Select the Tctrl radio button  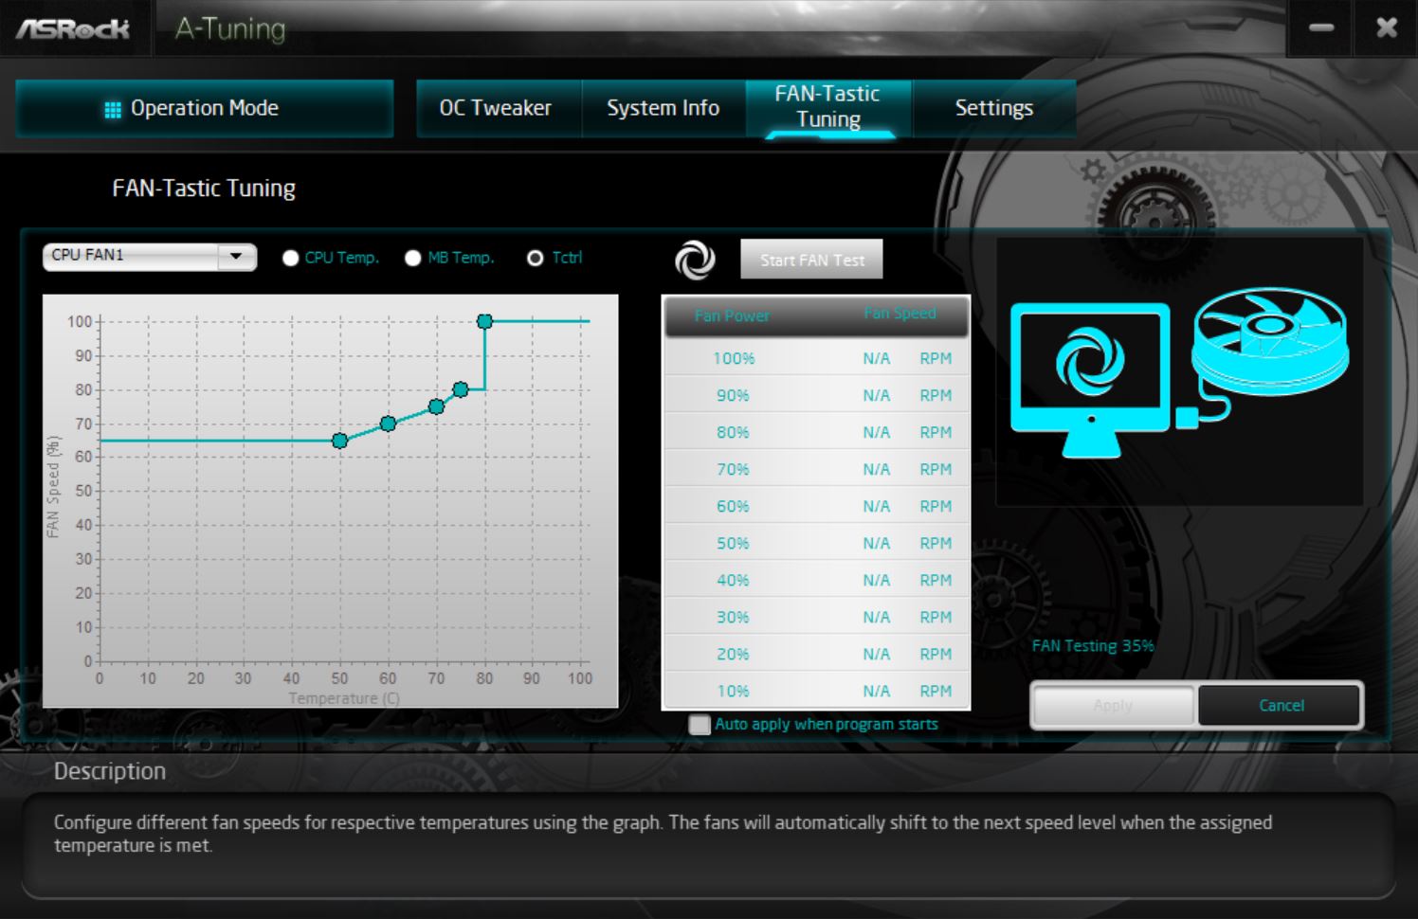coord(535,258)
